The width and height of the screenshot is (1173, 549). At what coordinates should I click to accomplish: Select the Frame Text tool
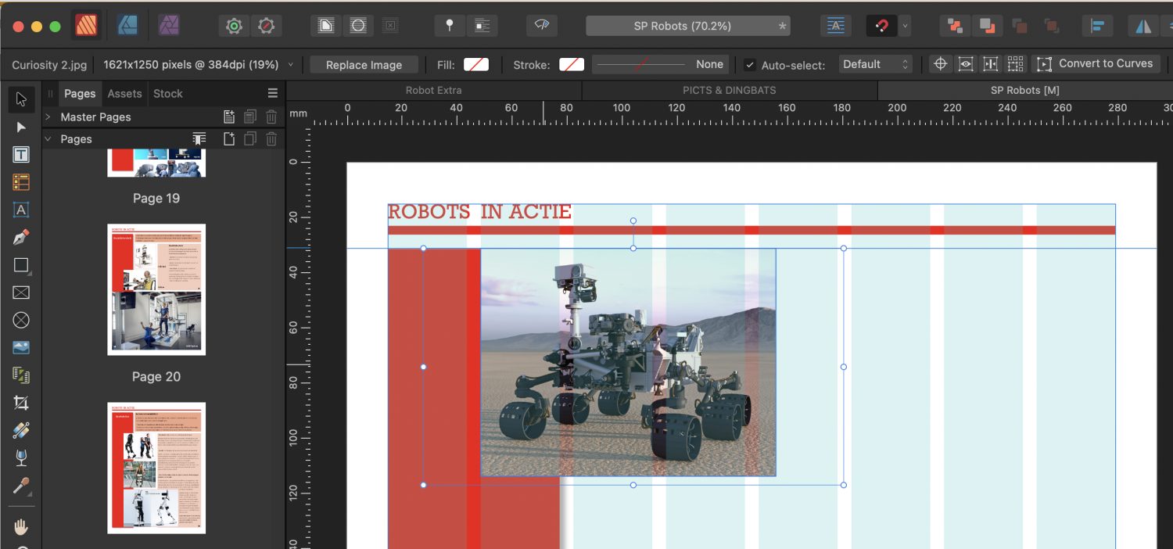21,155
